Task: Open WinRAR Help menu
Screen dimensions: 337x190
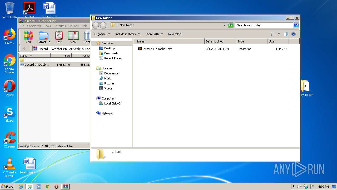Action: coord(85,26)
